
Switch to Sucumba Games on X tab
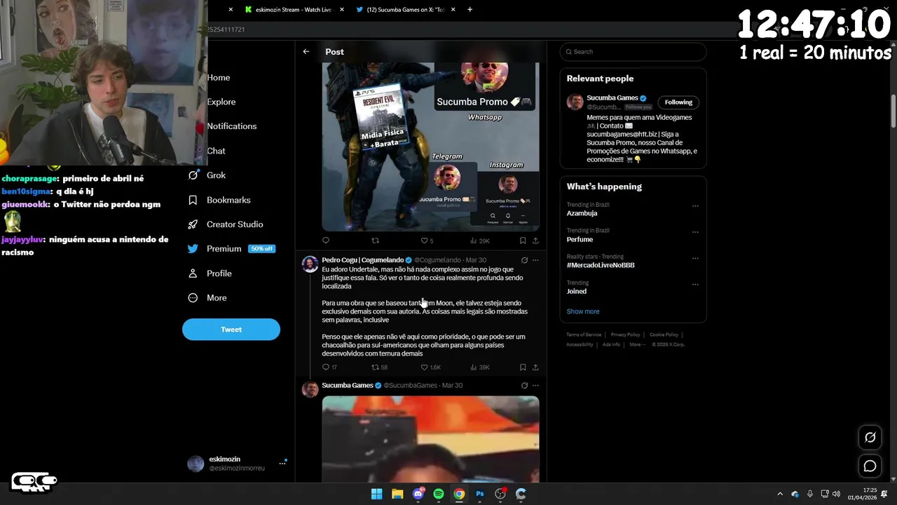point(406,10)
